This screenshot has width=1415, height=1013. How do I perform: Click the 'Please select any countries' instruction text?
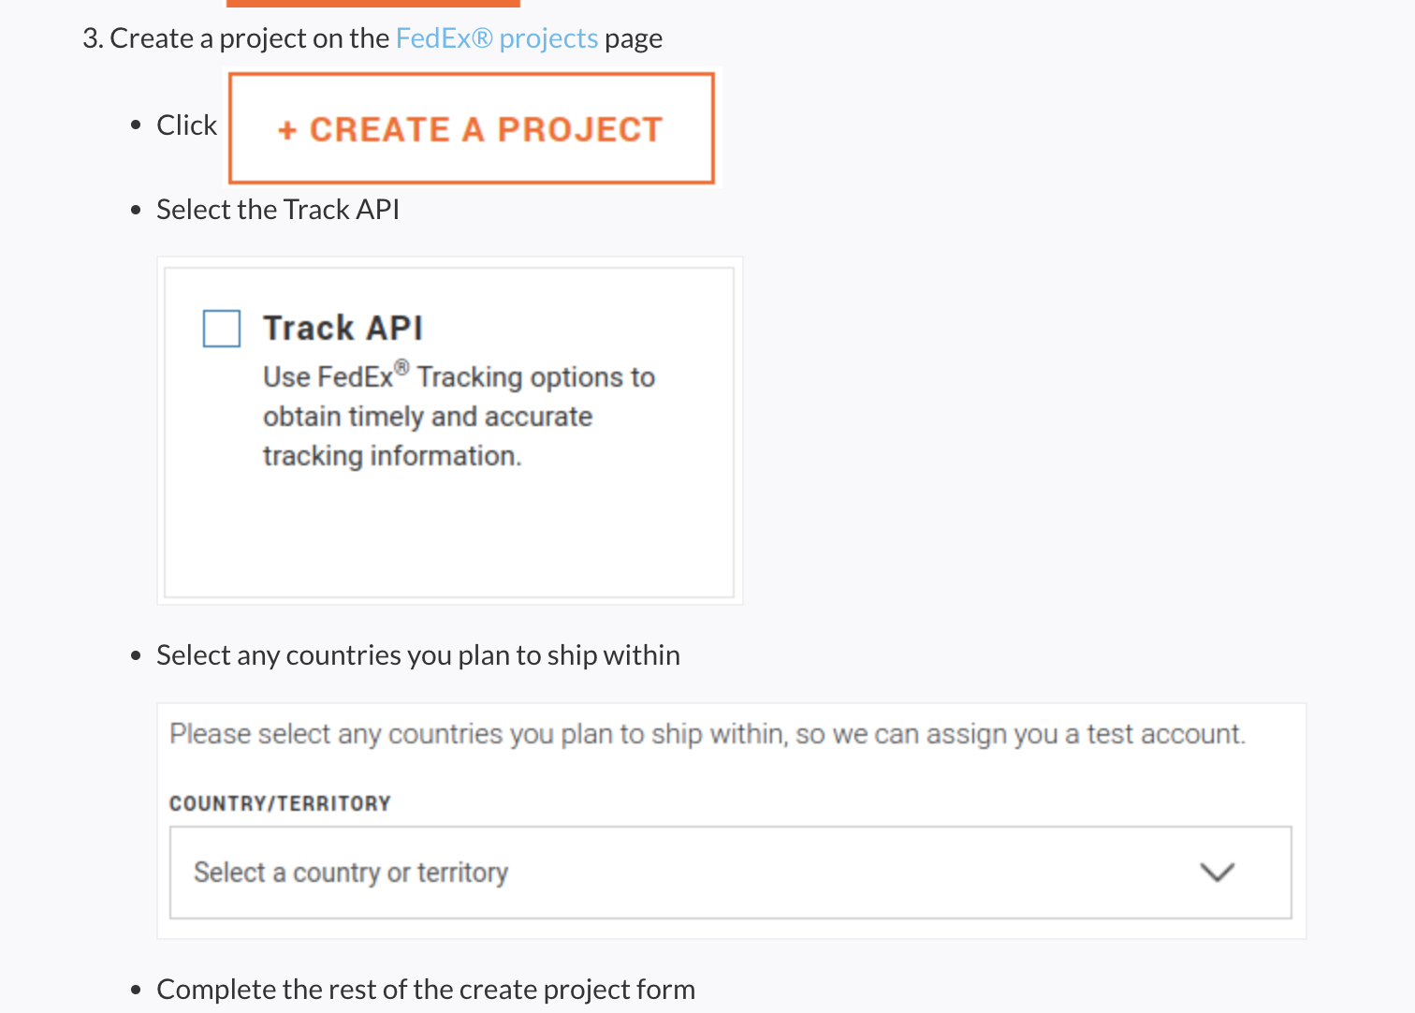tap(707, 734)
